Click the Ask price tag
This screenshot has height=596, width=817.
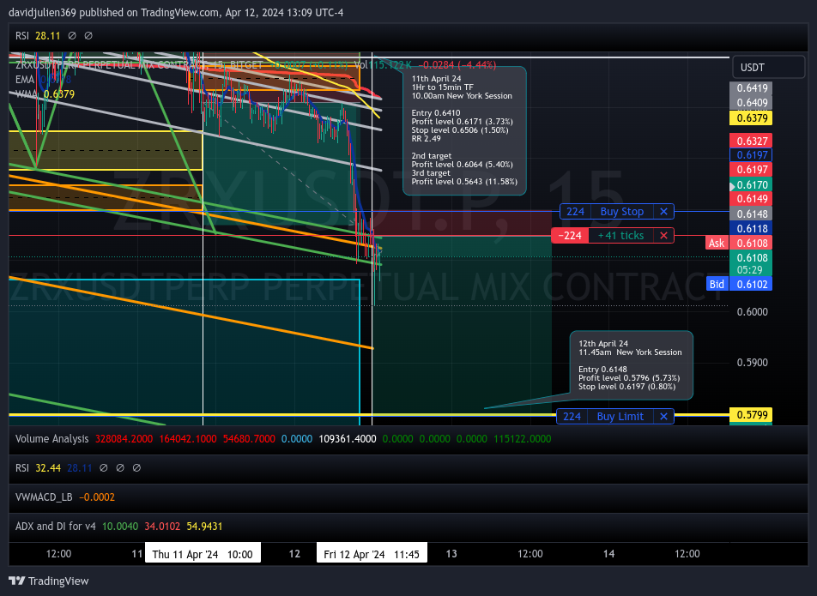coord(717,243)
